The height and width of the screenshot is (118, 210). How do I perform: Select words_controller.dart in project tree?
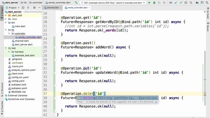[x=30, y=37]
